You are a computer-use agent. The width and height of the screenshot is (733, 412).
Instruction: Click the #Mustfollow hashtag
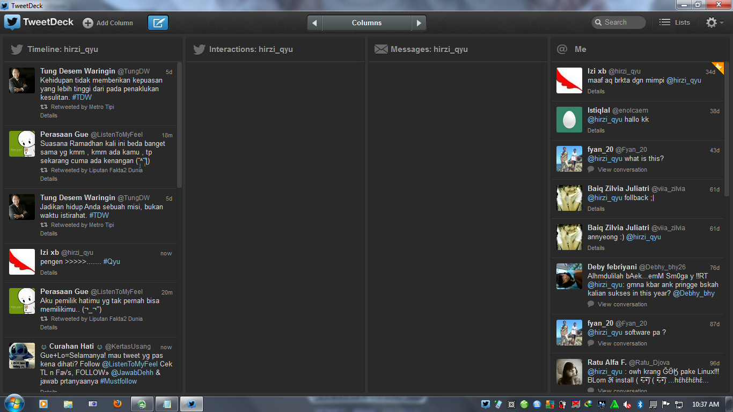[119, 381]
